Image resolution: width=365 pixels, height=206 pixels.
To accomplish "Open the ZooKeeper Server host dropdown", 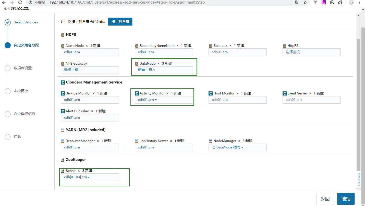I will coord(90,177).
